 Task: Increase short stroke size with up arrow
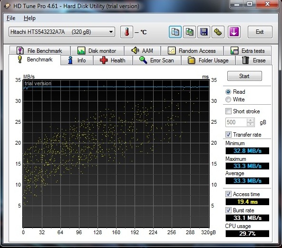click(250, 120)
